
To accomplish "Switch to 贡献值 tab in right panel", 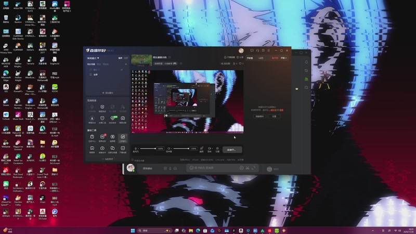I will 250,58.
